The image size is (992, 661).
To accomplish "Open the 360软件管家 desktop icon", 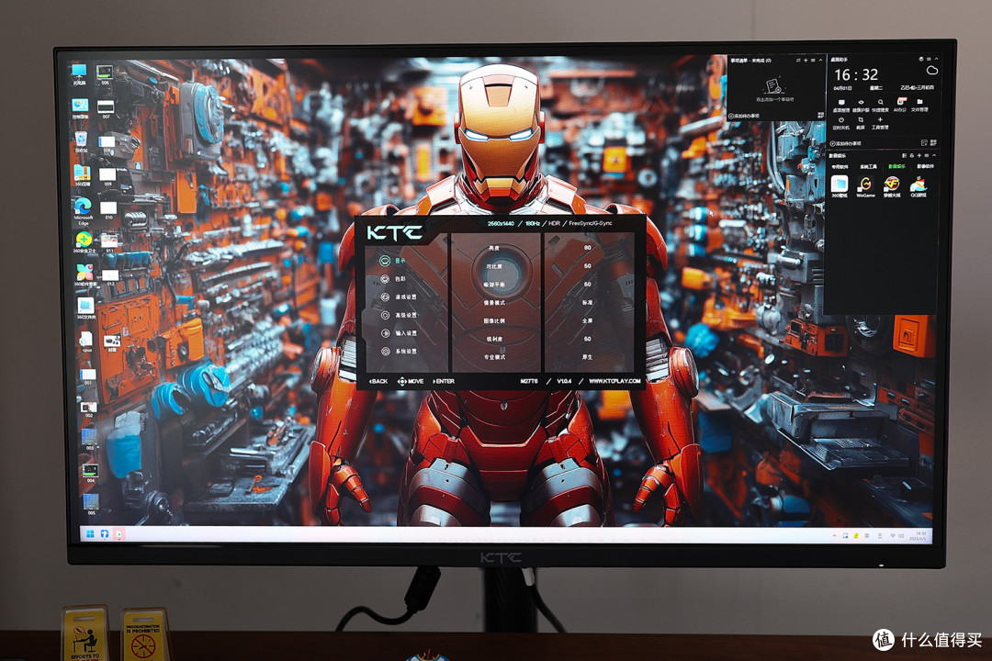I will pyautogui.click(x=85, y=275).
